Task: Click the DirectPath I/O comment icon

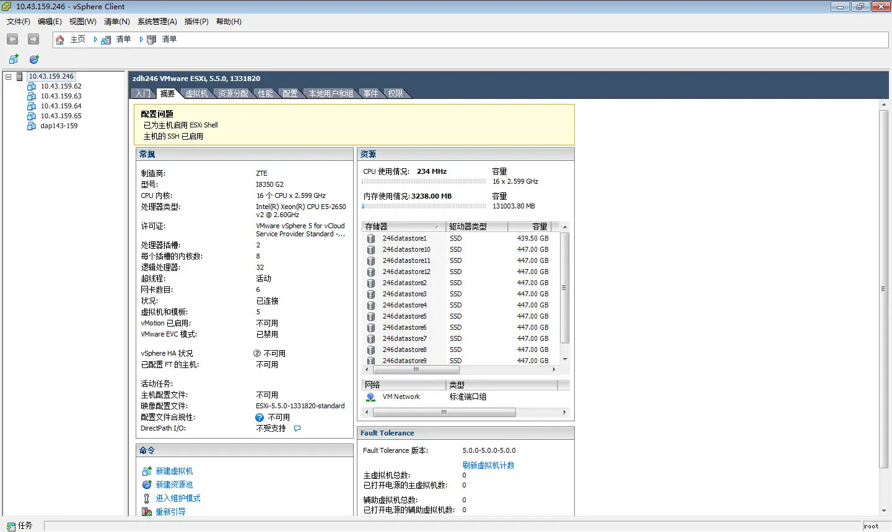Action: pyautogui.click(x=297, y=429)
